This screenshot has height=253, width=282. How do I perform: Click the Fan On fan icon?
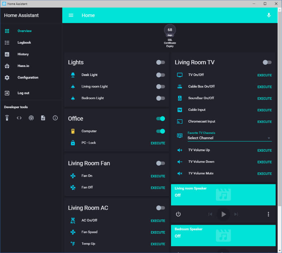[x=73, y=176]
